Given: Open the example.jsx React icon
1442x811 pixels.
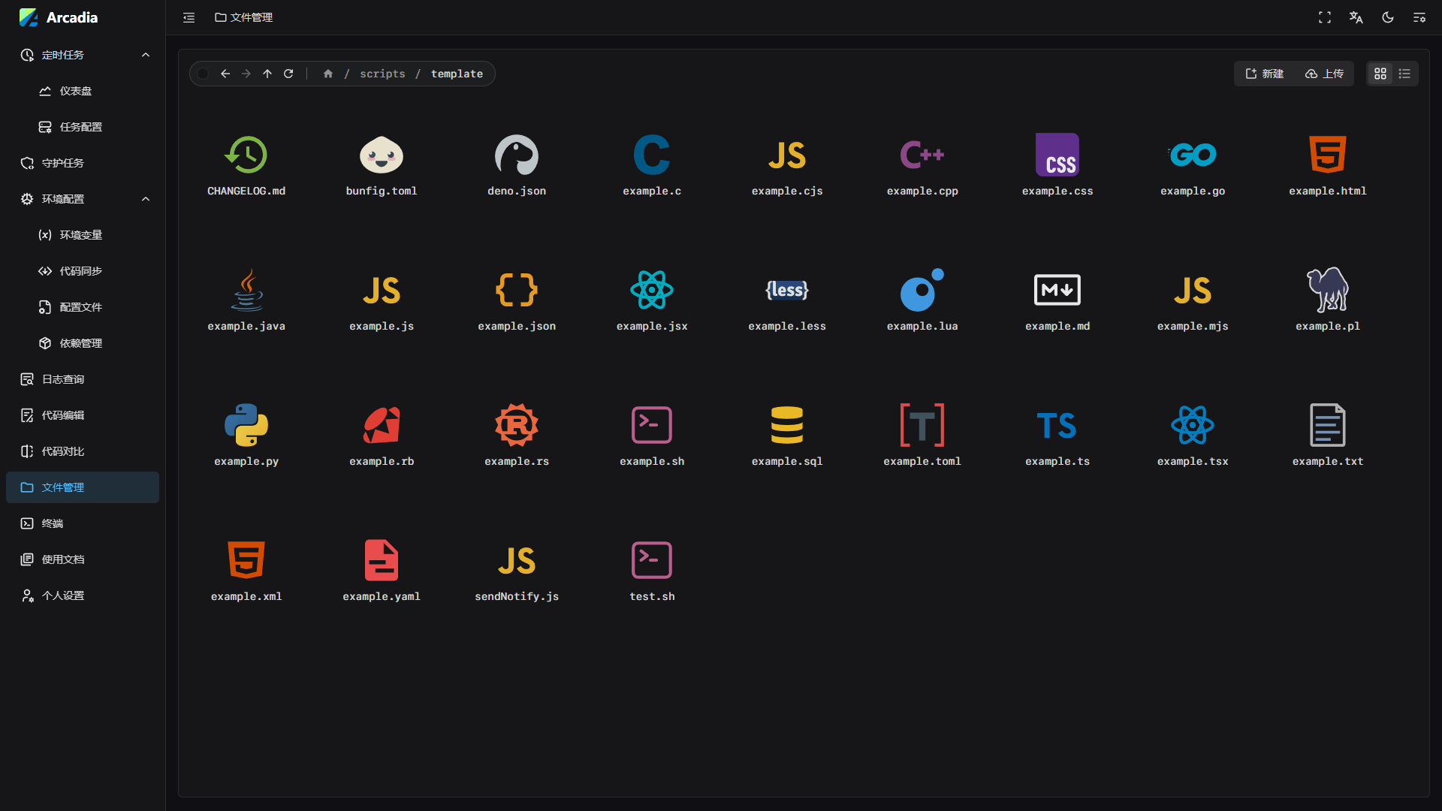Looking at the screenshot, I should [652, 290].
